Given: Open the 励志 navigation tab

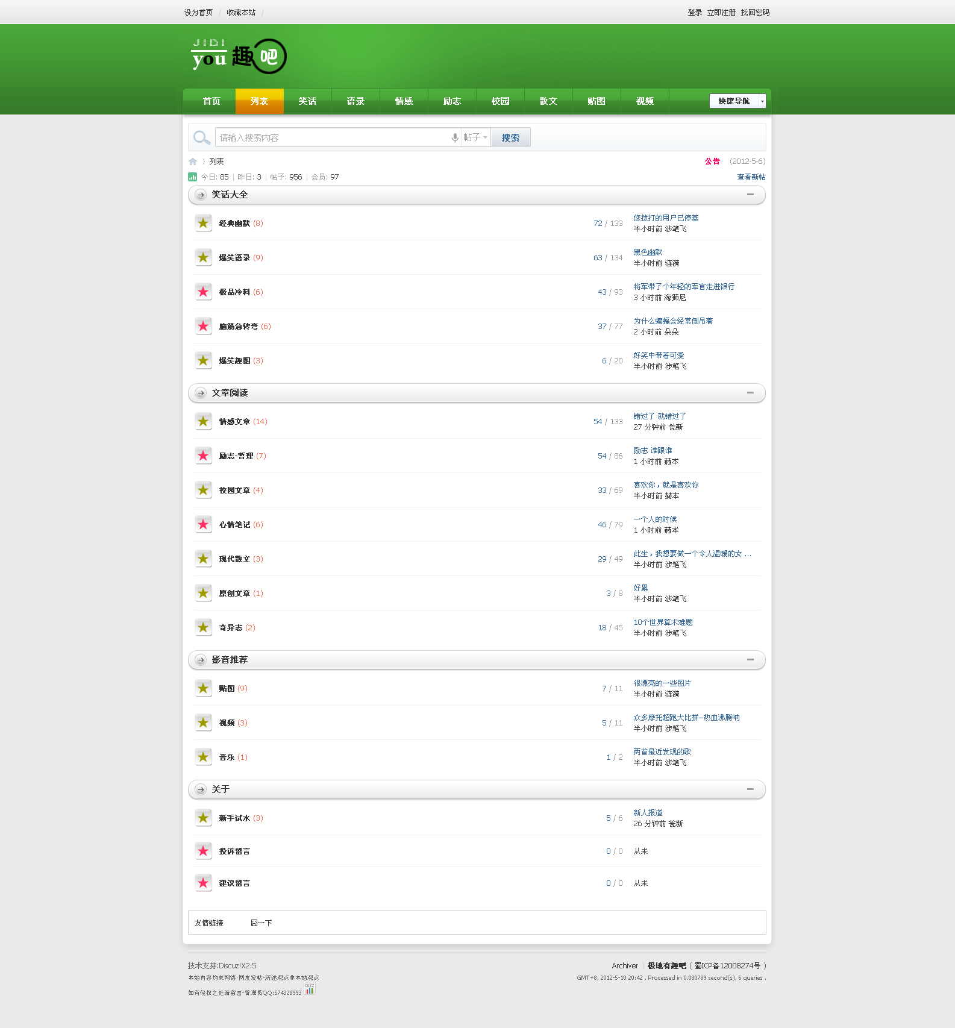Looking at the screenshot, I should tap(452, 101).
